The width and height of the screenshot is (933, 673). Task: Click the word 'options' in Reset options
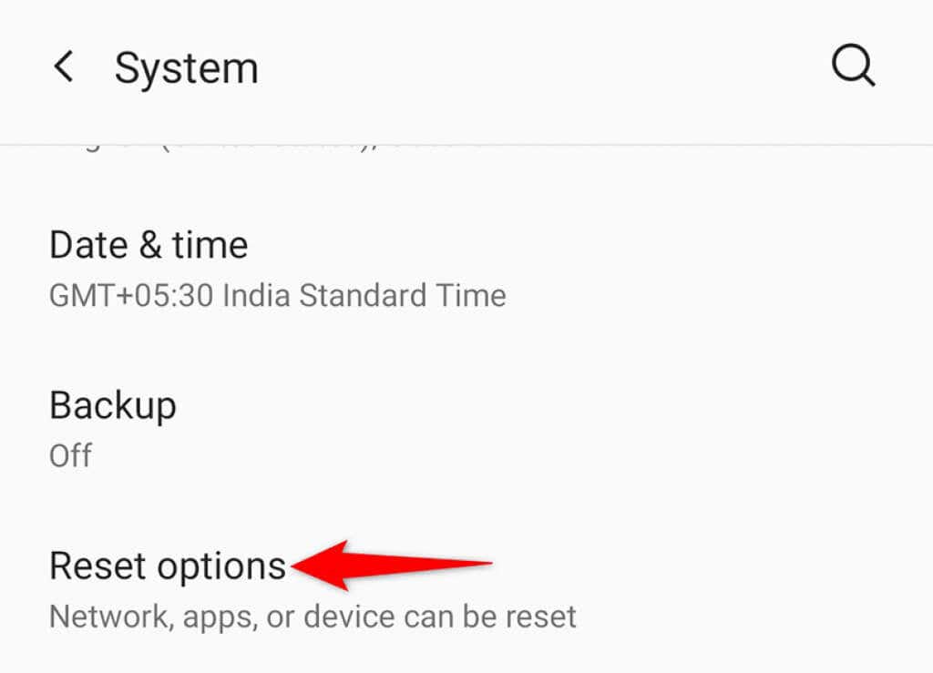221,567
